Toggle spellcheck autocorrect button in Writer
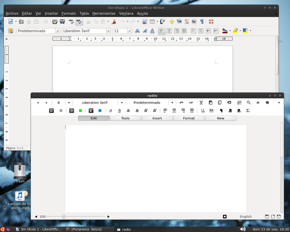Screen dimensions: 290x232 point(79,22)
